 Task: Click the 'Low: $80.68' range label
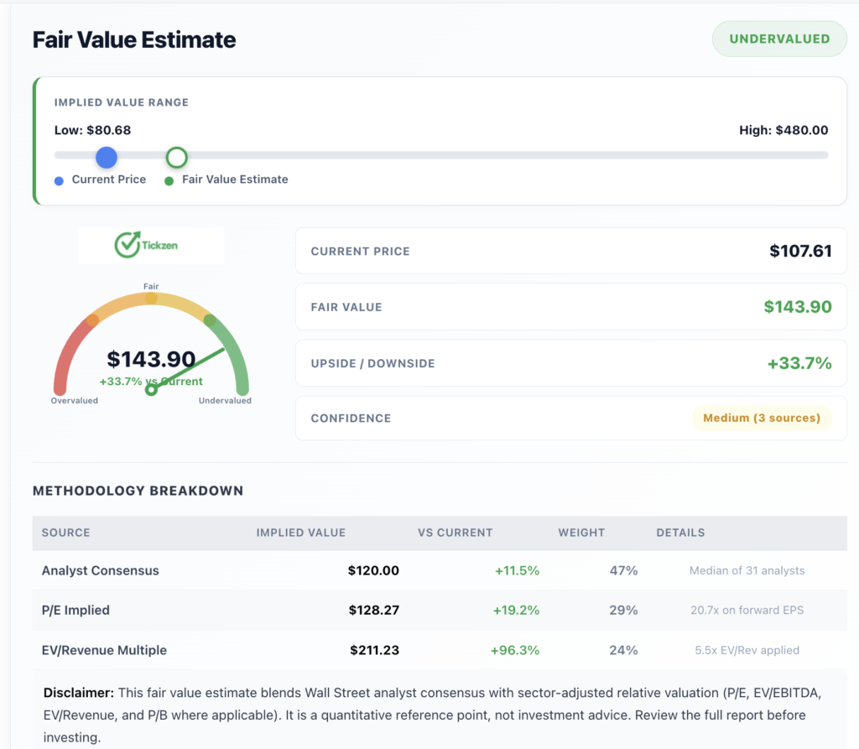pyautogui.click(x=92, y=130)
